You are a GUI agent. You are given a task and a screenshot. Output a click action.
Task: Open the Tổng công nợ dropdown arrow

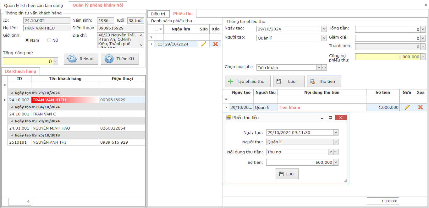[x=56, y=61]
